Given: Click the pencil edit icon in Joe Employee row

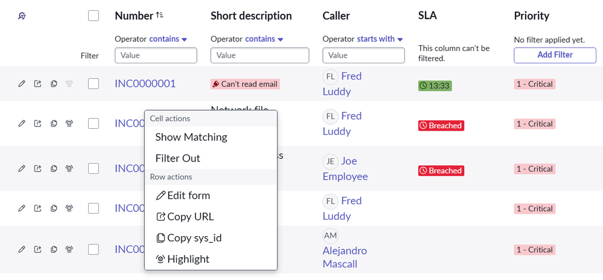Looking at the screenshot, I should tap(22, 168).
